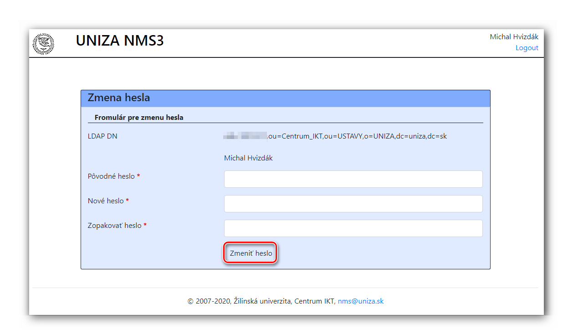The image size is (573, 330).
Task: Log out via the Logout link
Action: pos(527,48)
